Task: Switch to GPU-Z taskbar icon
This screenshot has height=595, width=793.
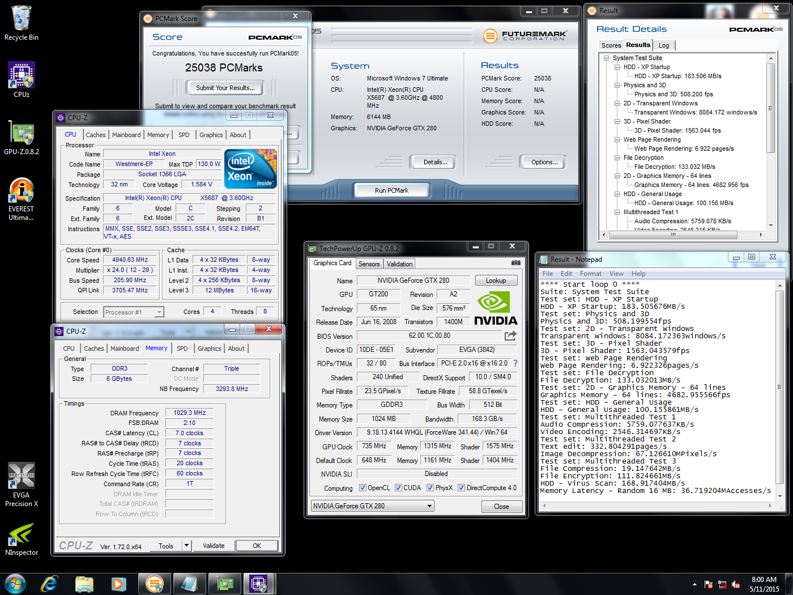Action: pos(225,584)
